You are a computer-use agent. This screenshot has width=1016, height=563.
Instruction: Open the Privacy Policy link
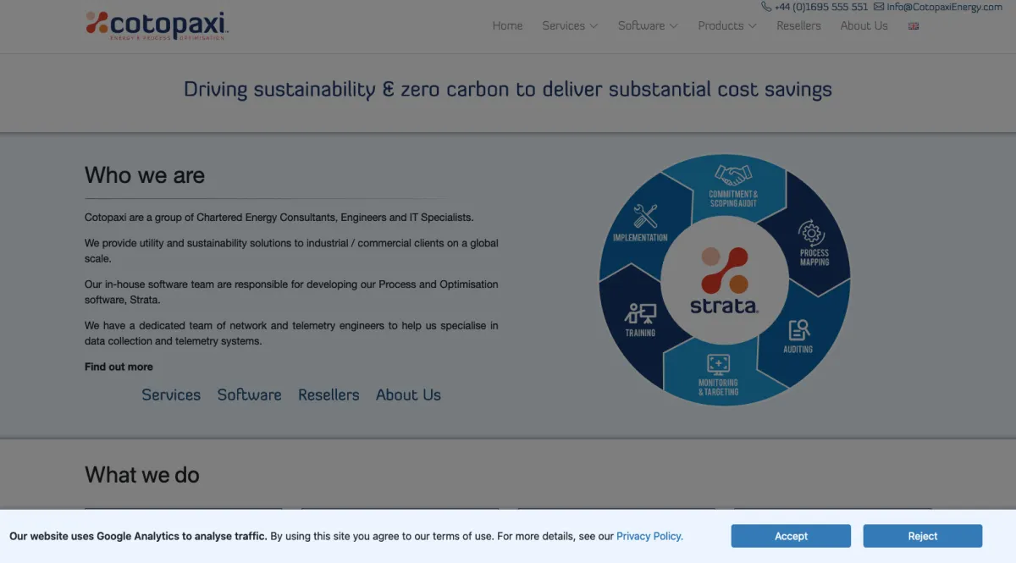point(649,536)
